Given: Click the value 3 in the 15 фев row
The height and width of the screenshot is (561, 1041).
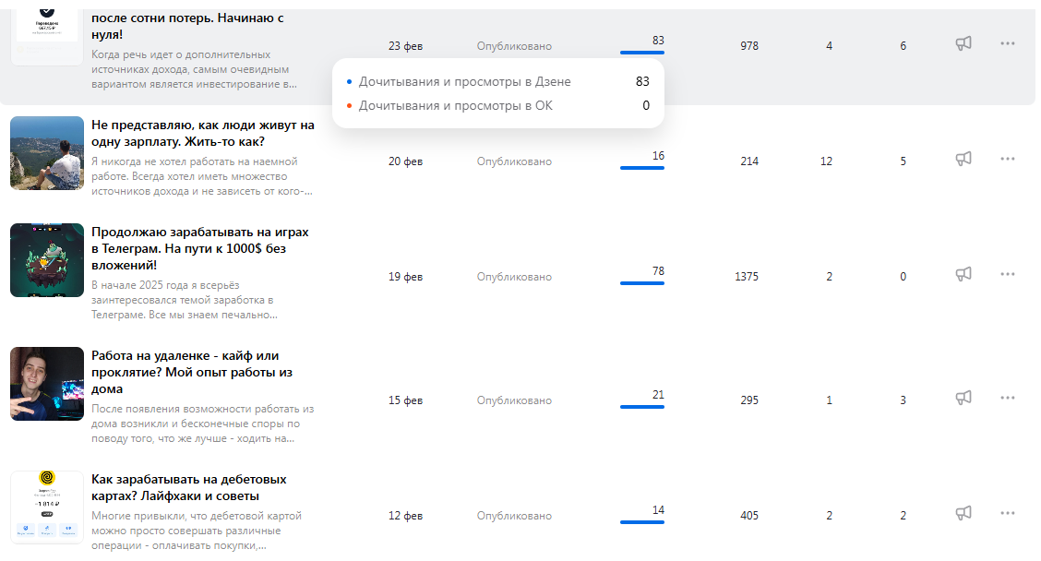Looking at the screenshot, I should tap(903, 400).
